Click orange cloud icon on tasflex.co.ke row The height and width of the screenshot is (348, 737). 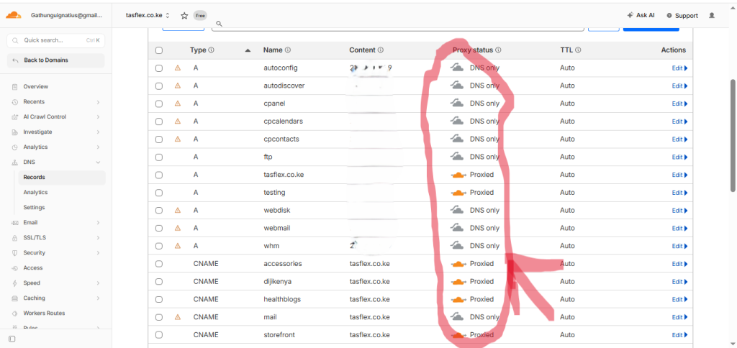pyautogui.click(x=458, y=175)
